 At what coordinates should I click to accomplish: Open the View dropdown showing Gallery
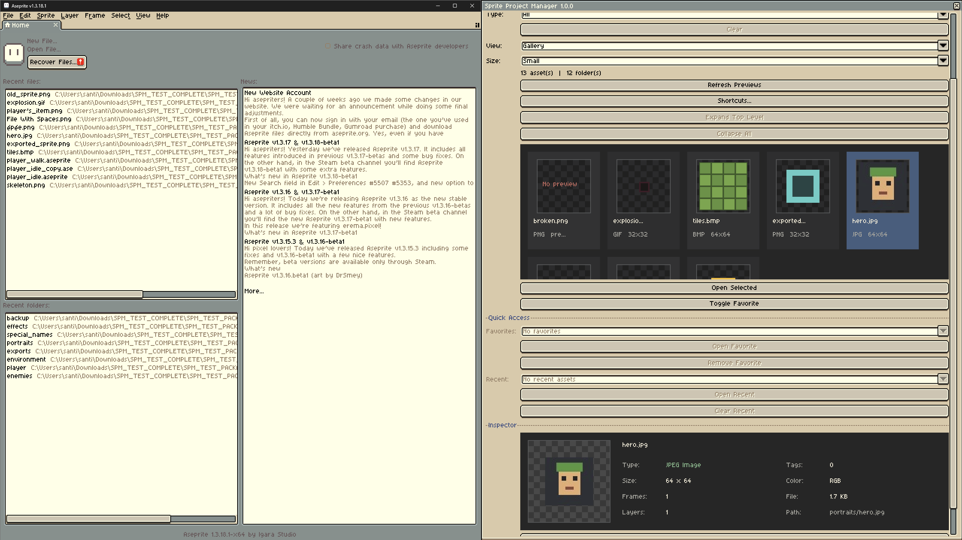tap(735, 46)
